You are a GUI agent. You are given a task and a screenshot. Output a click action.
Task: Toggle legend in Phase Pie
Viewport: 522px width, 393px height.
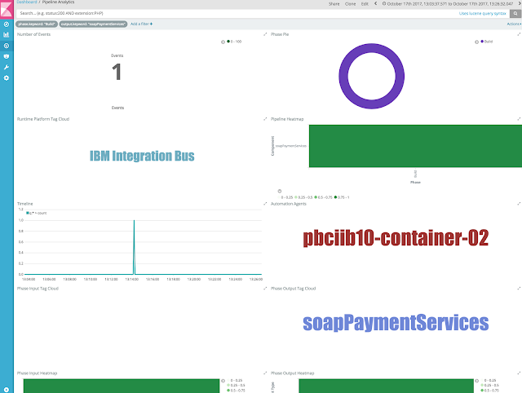coord(476,42)
